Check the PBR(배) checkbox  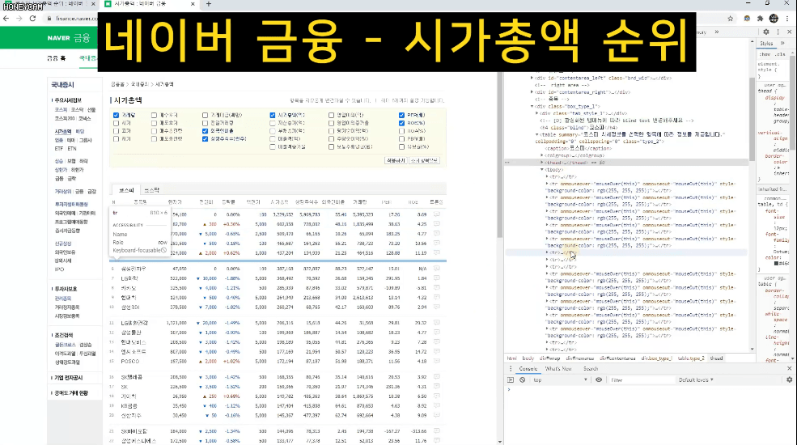click(x=401, y=138)
